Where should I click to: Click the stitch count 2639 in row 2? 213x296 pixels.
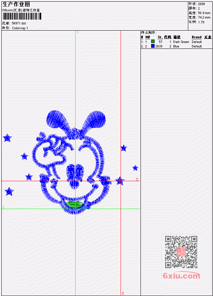(x=159, y=46)
